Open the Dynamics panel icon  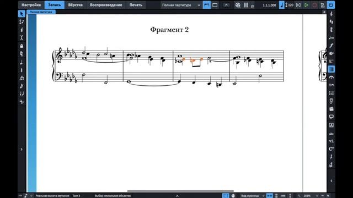331,46
